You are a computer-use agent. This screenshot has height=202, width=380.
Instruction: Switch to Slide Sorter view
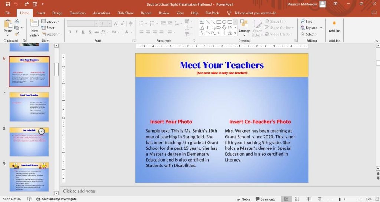[296, 199]
